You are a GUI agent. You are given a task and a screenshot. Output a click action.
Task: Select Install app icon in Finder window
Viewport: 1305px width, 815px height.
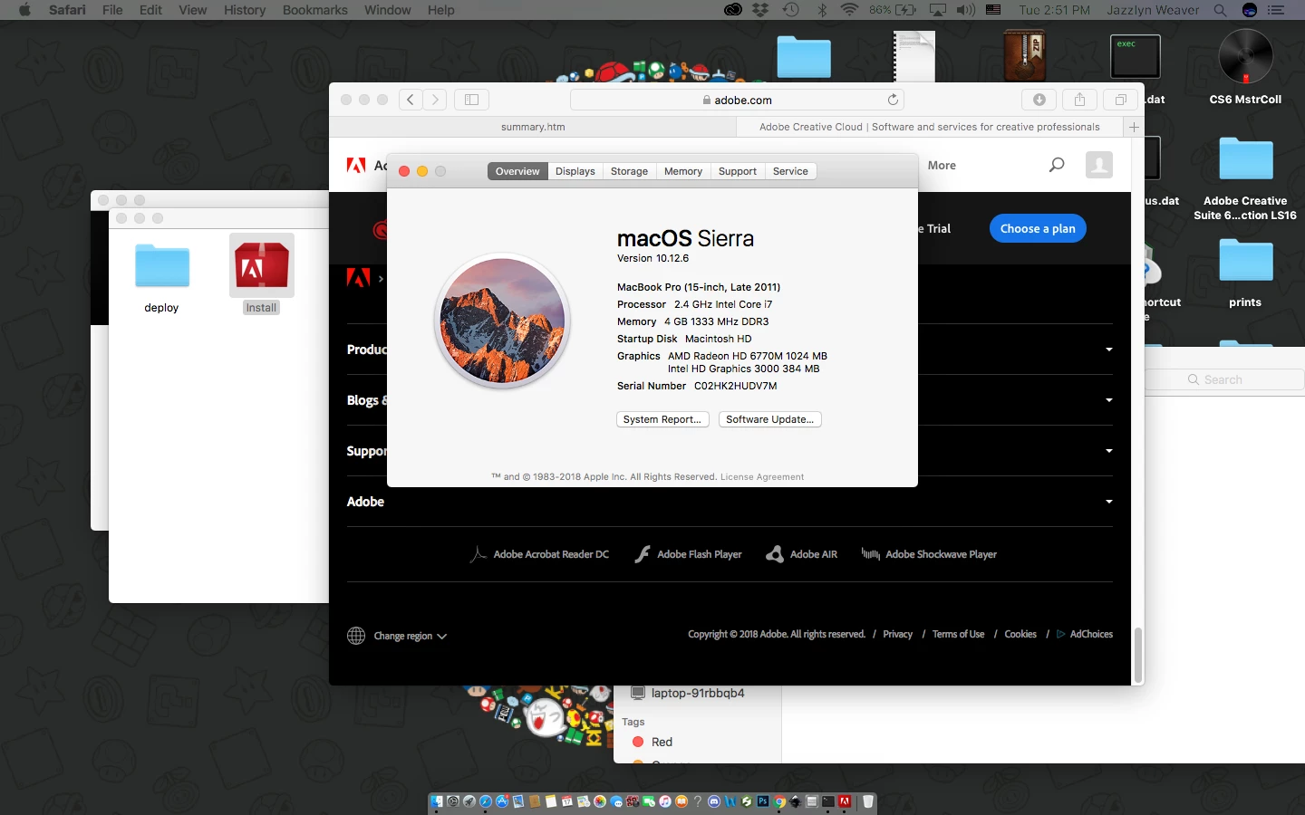click(x=262, y=266)
